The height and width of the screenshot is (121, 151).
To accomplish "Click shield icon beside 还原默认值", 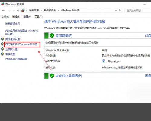I will 2,49.
